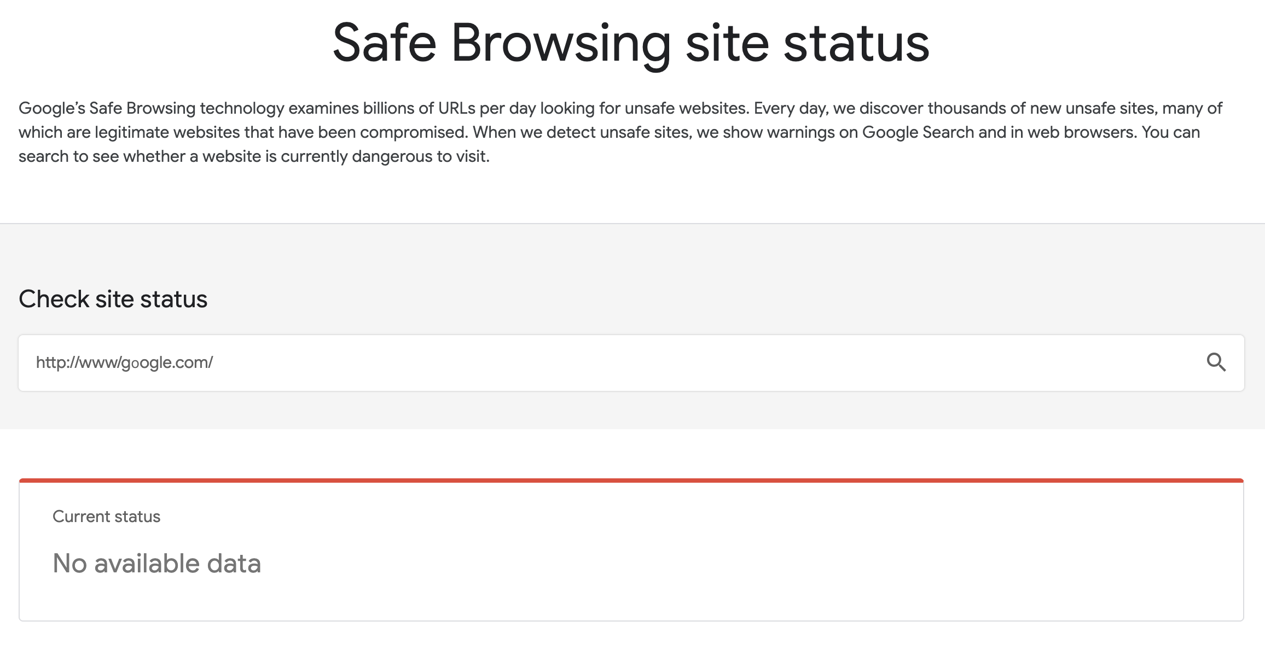The height and width of the screenshot is (656, 1265).
Task: Click the word "Browsing" in page title
Action: 561,43
